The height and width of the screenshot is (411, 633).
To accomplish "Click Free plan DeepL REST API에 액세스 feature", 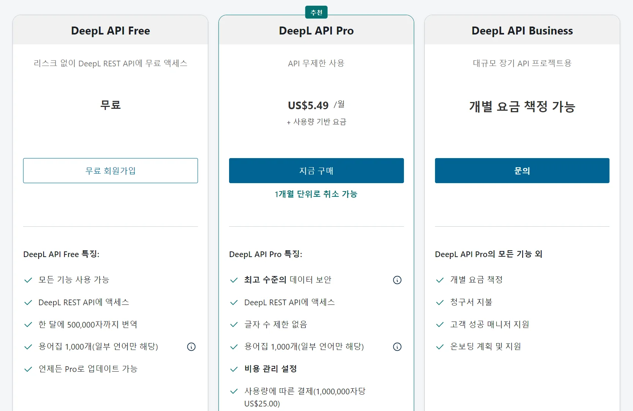I will click(84, 302).
